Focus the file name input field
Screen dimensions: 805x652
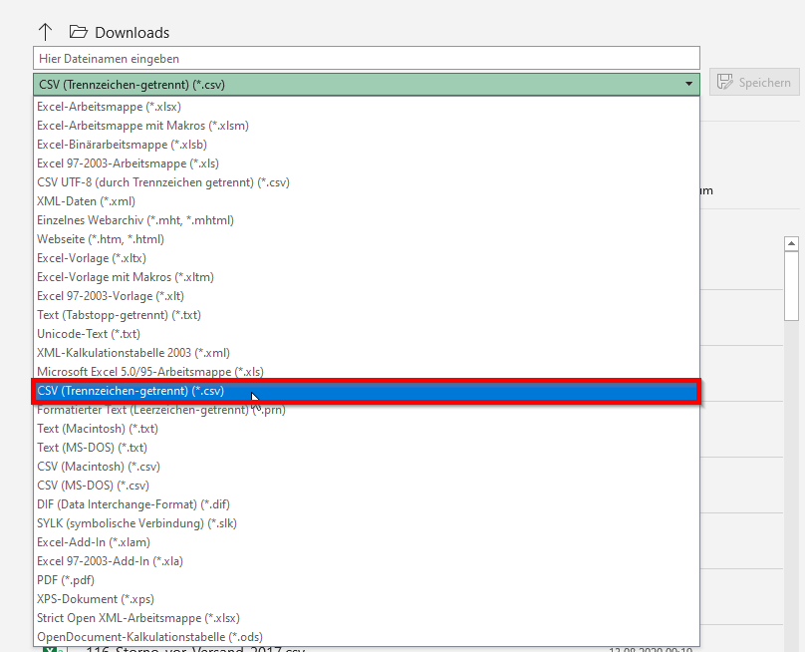tap(366, 58)
